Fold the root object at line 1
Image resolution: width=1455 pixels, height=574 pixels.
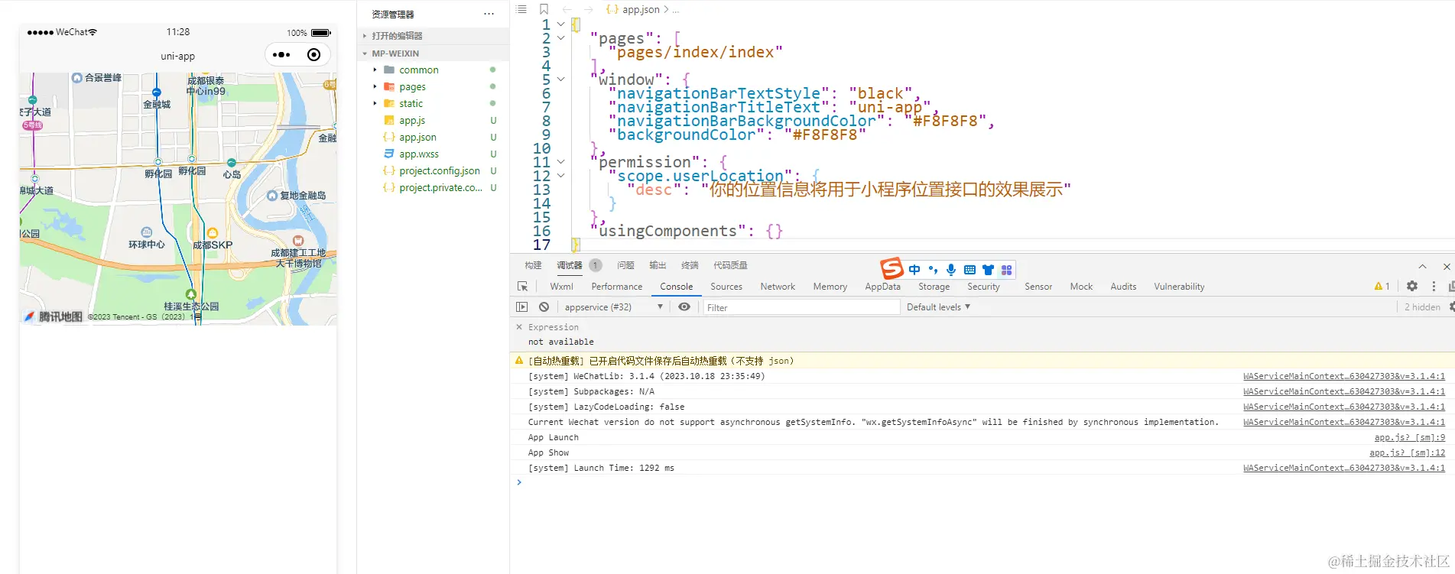[x=560, y=24]
